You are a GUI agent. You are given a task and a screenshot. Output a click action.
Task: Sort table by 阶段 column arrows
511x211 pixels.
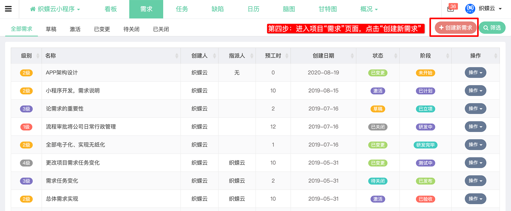pos(447,56)
